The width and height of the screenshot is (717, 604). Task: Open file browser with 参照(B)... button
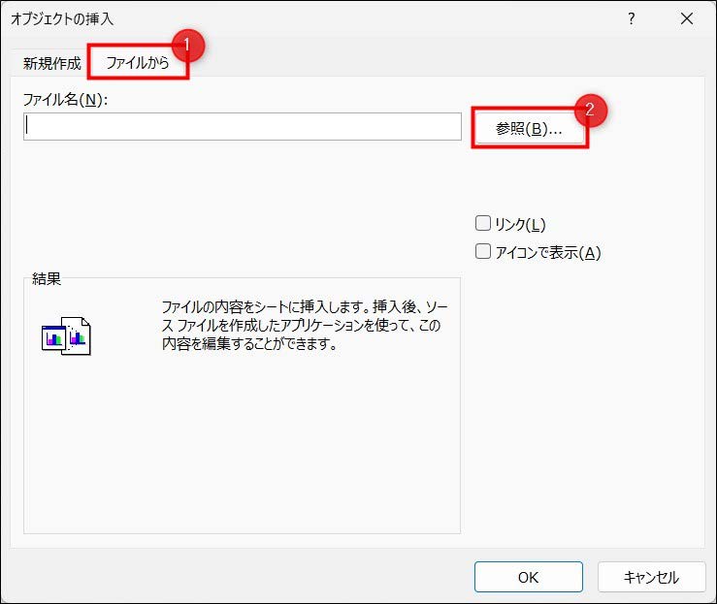[529, 128]
